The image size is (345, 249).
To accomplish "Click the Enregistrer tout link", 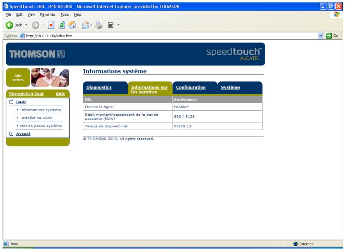I will 26,94.
